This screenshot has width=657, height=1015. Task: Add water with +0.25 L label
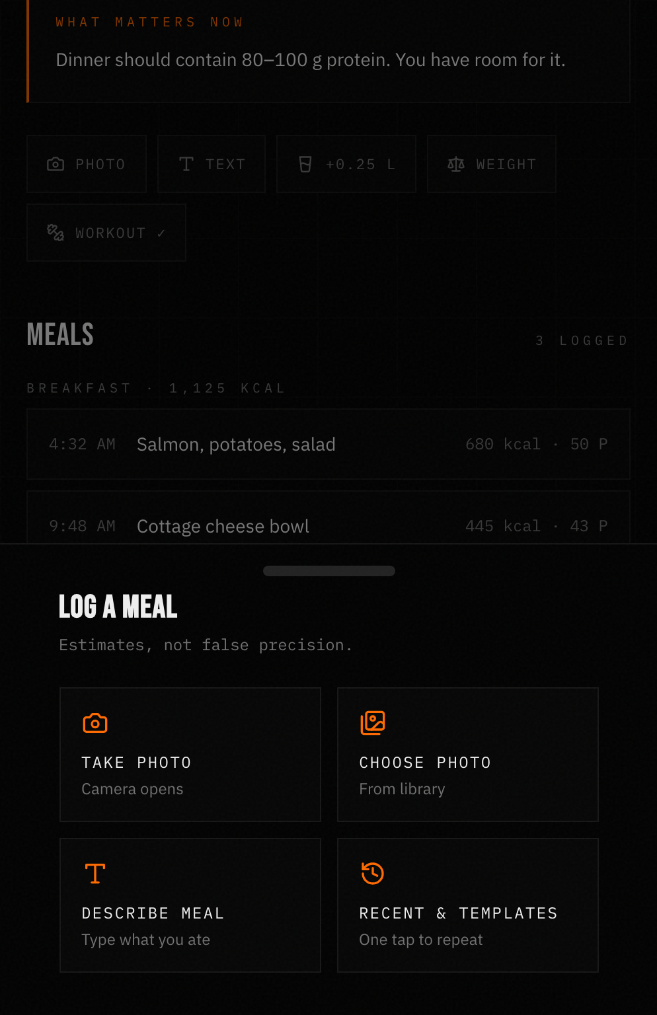[360, 164]
